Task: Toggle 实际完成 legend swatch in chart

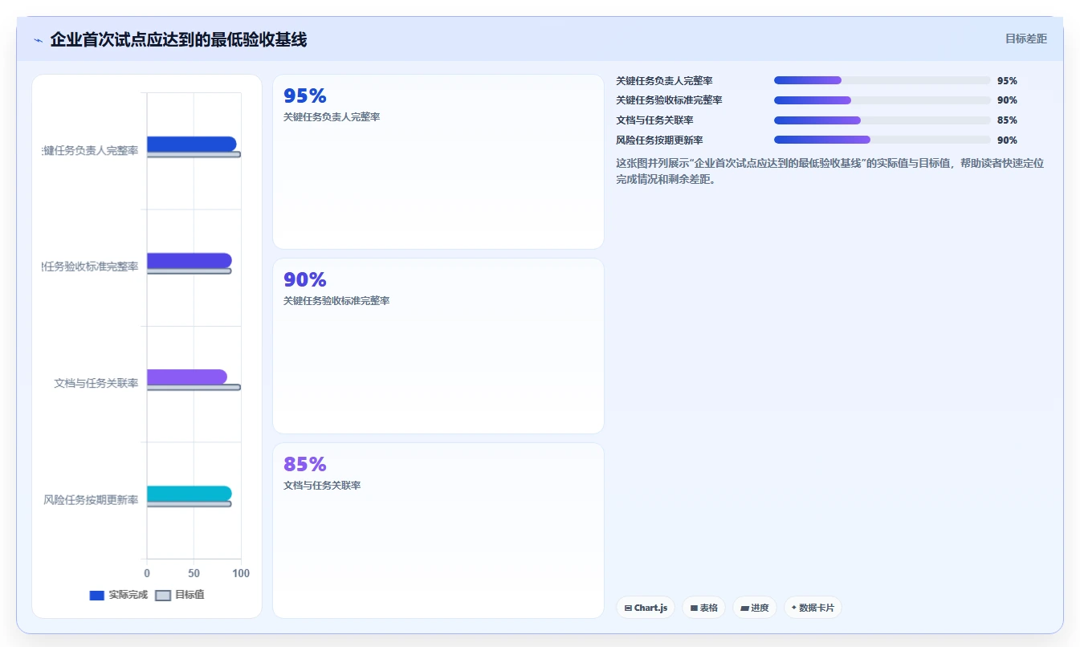Action: (x=96, y=595)
